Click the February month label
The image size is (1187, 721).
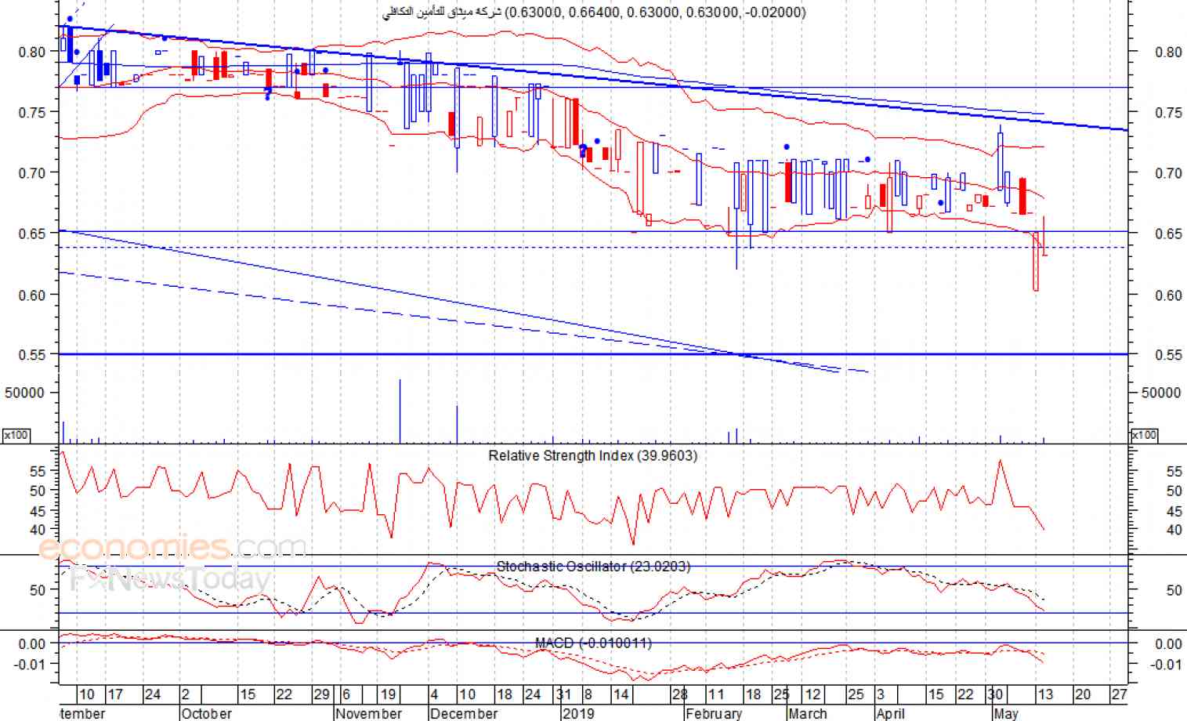pos(713,713)
